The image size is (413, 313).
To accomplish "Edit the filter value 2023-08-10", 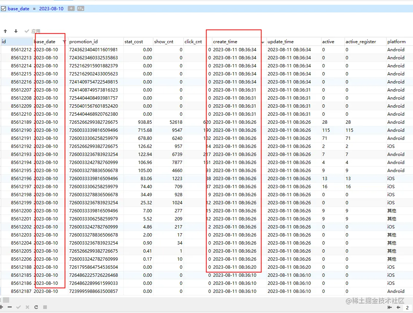I will (51, 9).
